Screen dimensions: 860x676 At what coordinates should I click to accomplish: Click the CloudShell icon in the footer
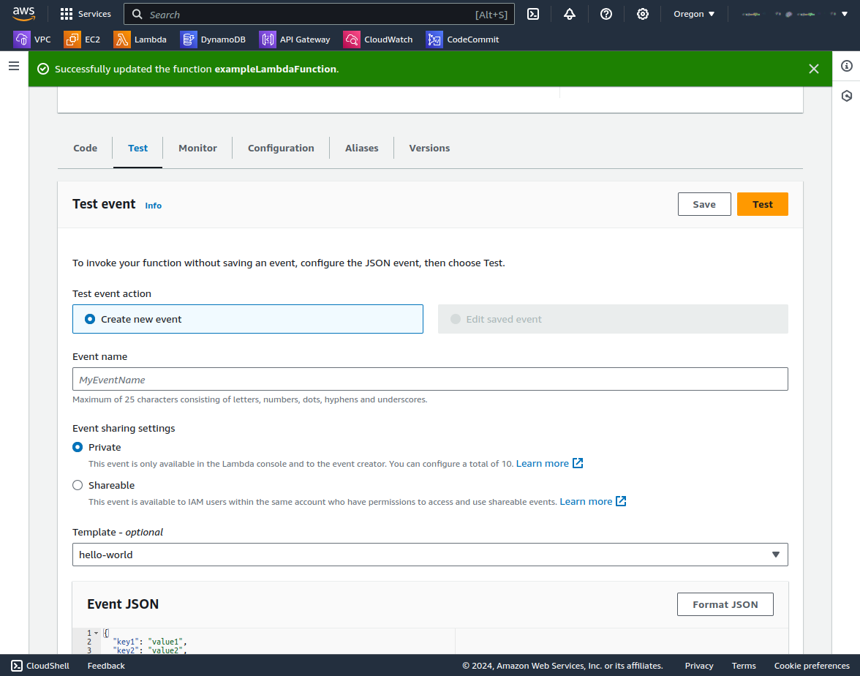(x=17, y=666)
